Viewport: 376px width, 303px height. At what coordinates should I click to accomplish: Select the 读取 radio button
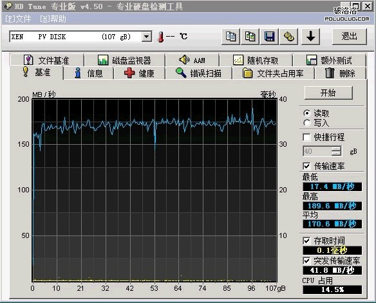(x=306, y=113)
